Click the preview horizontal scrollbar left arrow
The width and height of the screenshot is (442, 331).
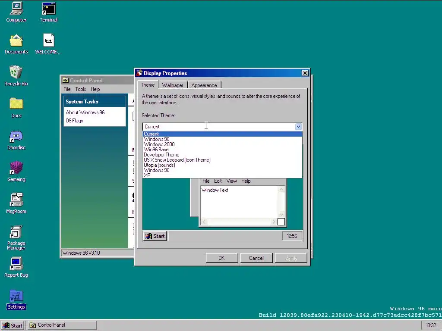(204, 222)
